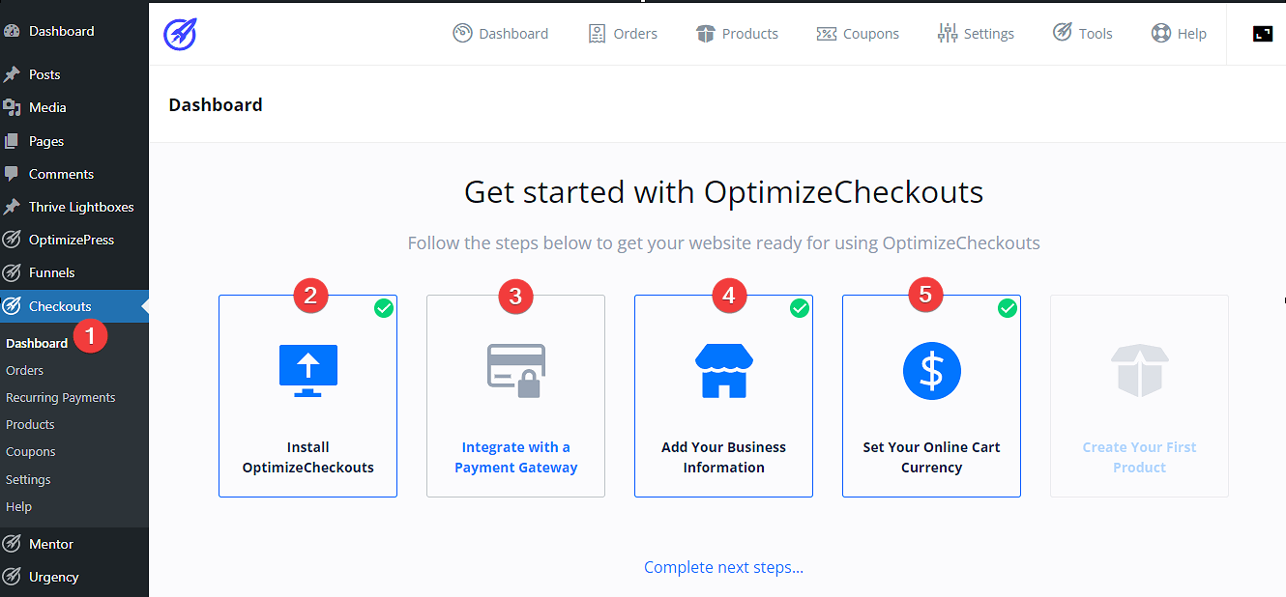Click the Integrate with a Payment Gateway link
Viewport: 1286px width, 597px height.
pos(515,457)
